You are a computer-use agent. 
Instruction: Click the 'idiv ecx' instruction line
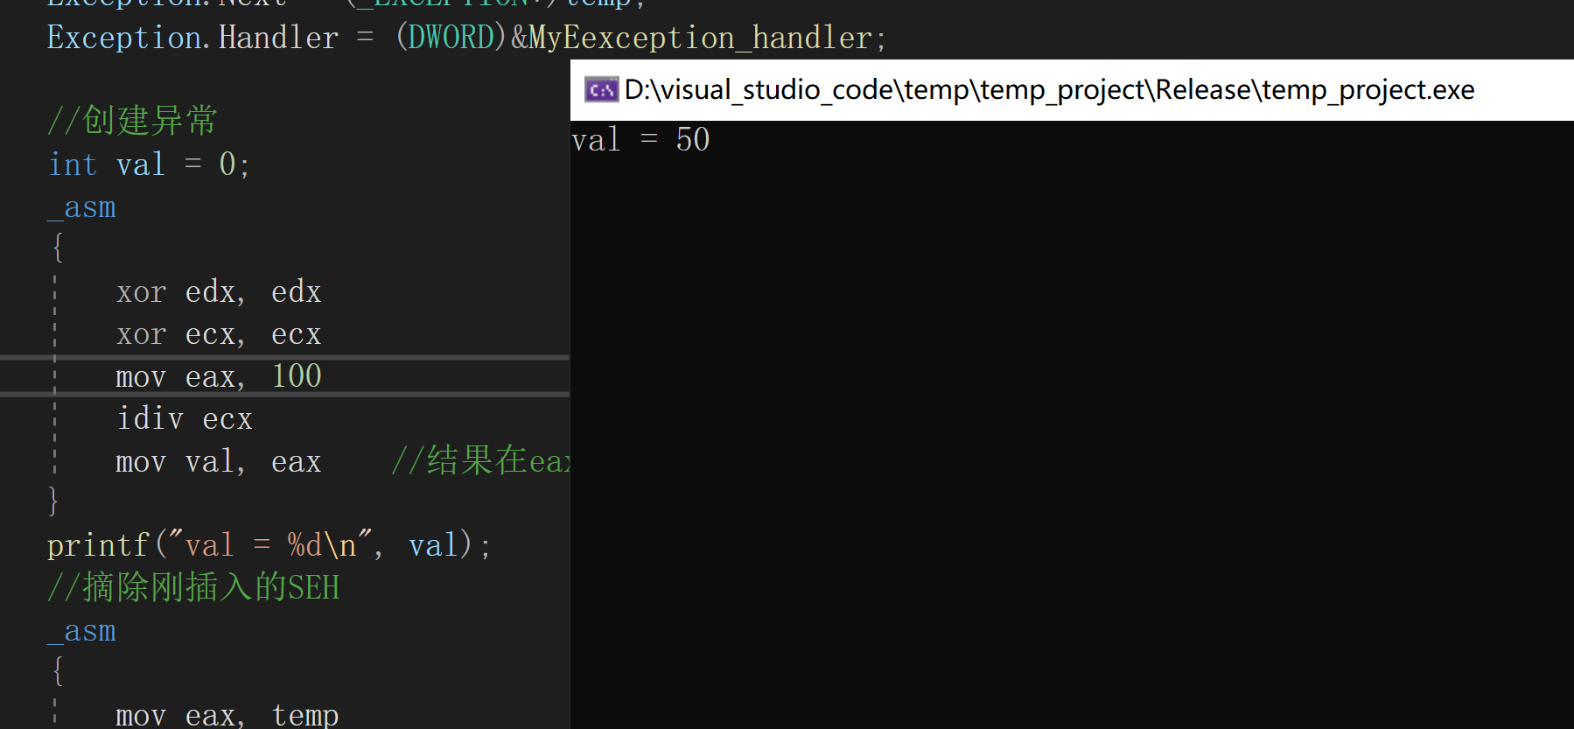point(185,418)
